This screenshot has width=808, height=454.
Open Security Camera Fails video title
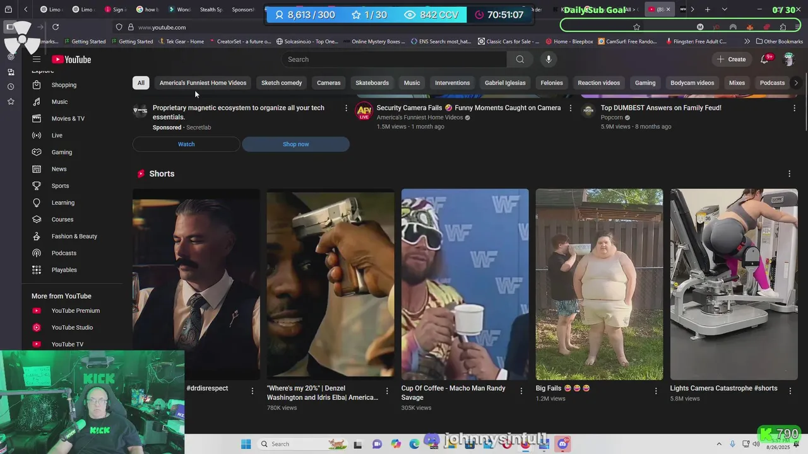468,108
